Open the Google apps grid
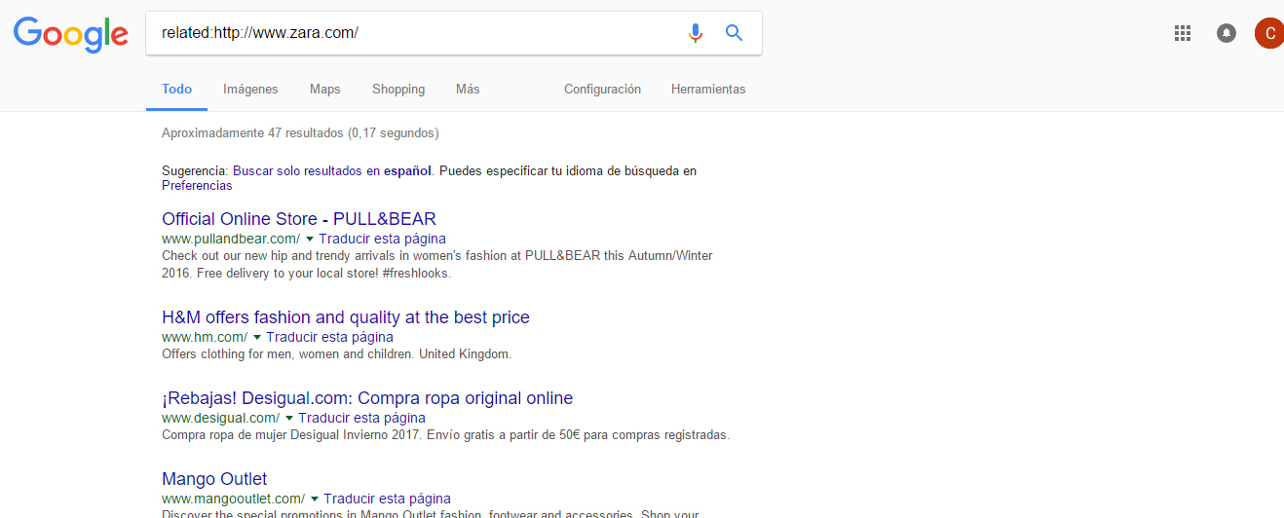 tap(1183, 33)
